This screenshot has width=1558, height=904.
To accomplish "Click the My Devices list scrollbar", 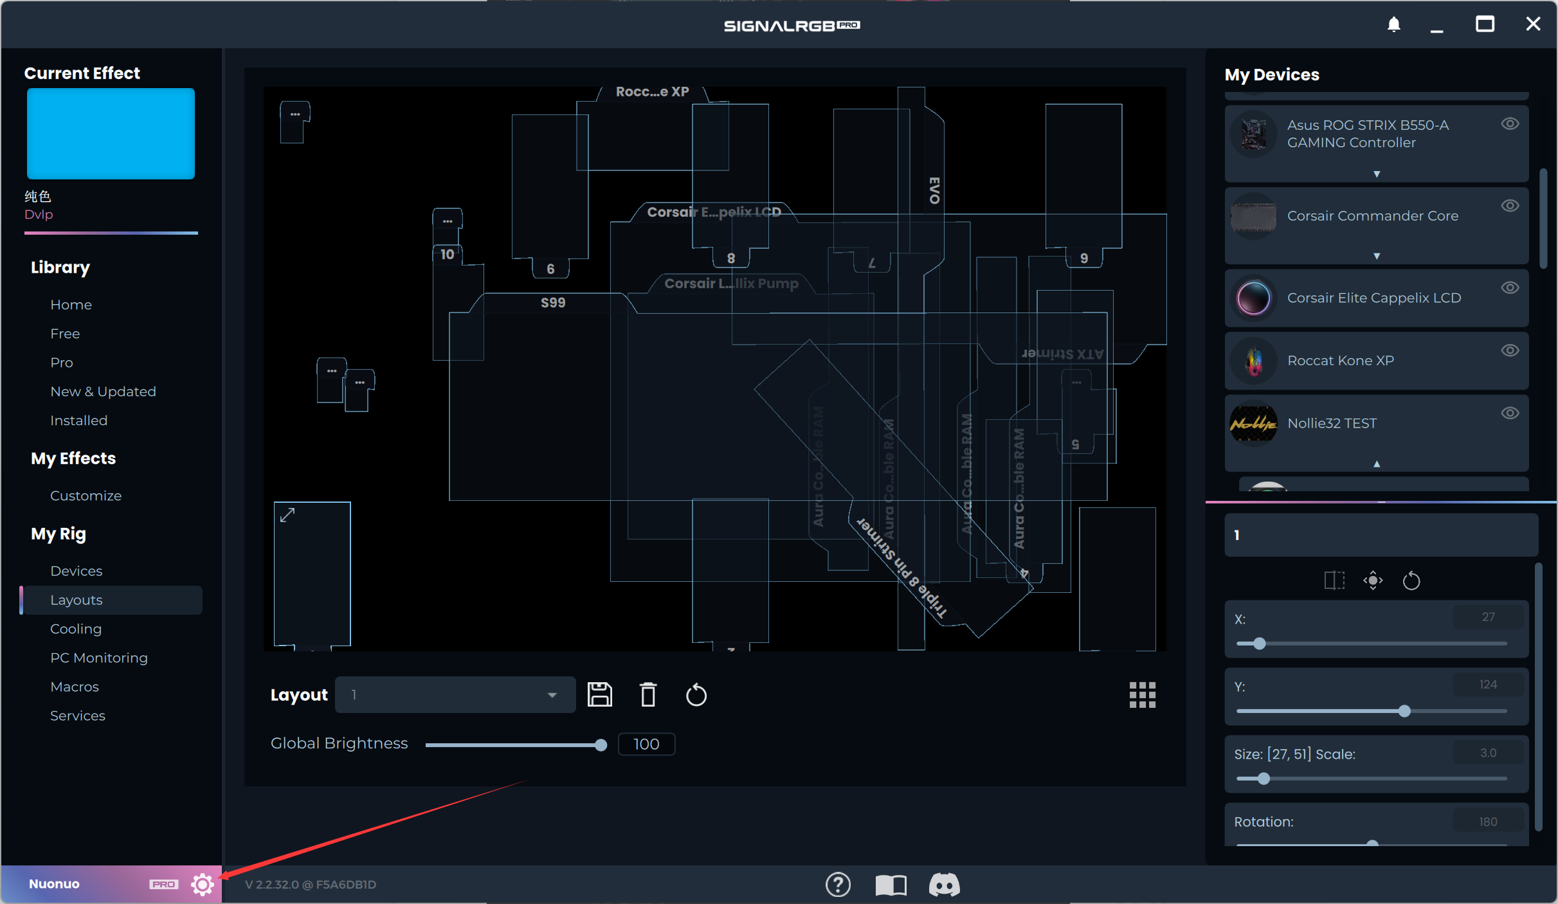I will tap(1543, 219).
